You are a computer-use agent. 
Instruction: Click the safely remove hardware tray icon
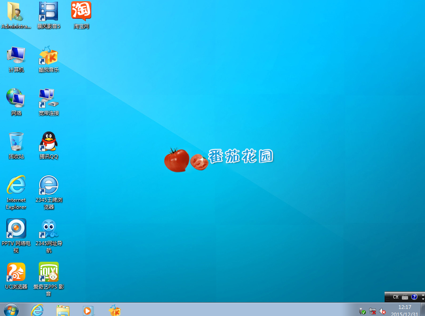(362, 311)
